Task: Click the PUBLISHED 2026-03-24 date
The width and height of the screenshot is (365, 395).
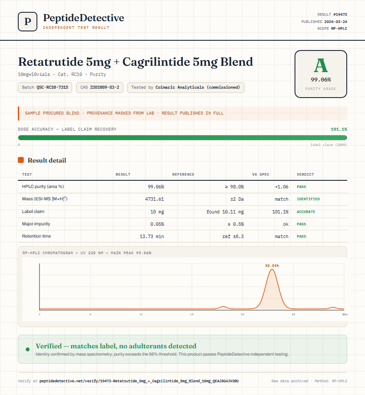Action: [324, 22]
